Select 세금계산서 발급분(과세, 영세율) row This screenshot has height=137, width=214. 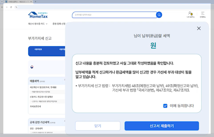(43, 87)
